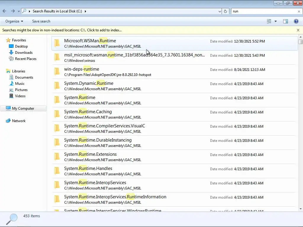
Task: Click Search Results in Local Disk (C:) breadcrumb
Action: [x=57, y=11]
